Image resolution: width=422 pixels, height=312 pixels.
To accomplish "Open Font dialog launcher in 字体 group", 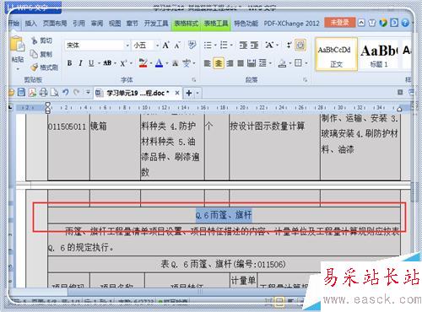I will tap(193, 80).
